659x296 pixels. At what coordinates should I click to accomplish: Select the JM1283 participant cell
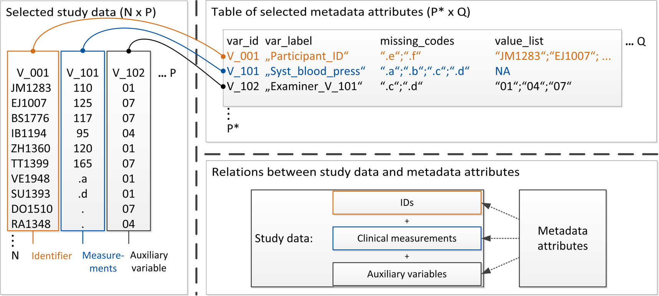click(x=31, y=88)
